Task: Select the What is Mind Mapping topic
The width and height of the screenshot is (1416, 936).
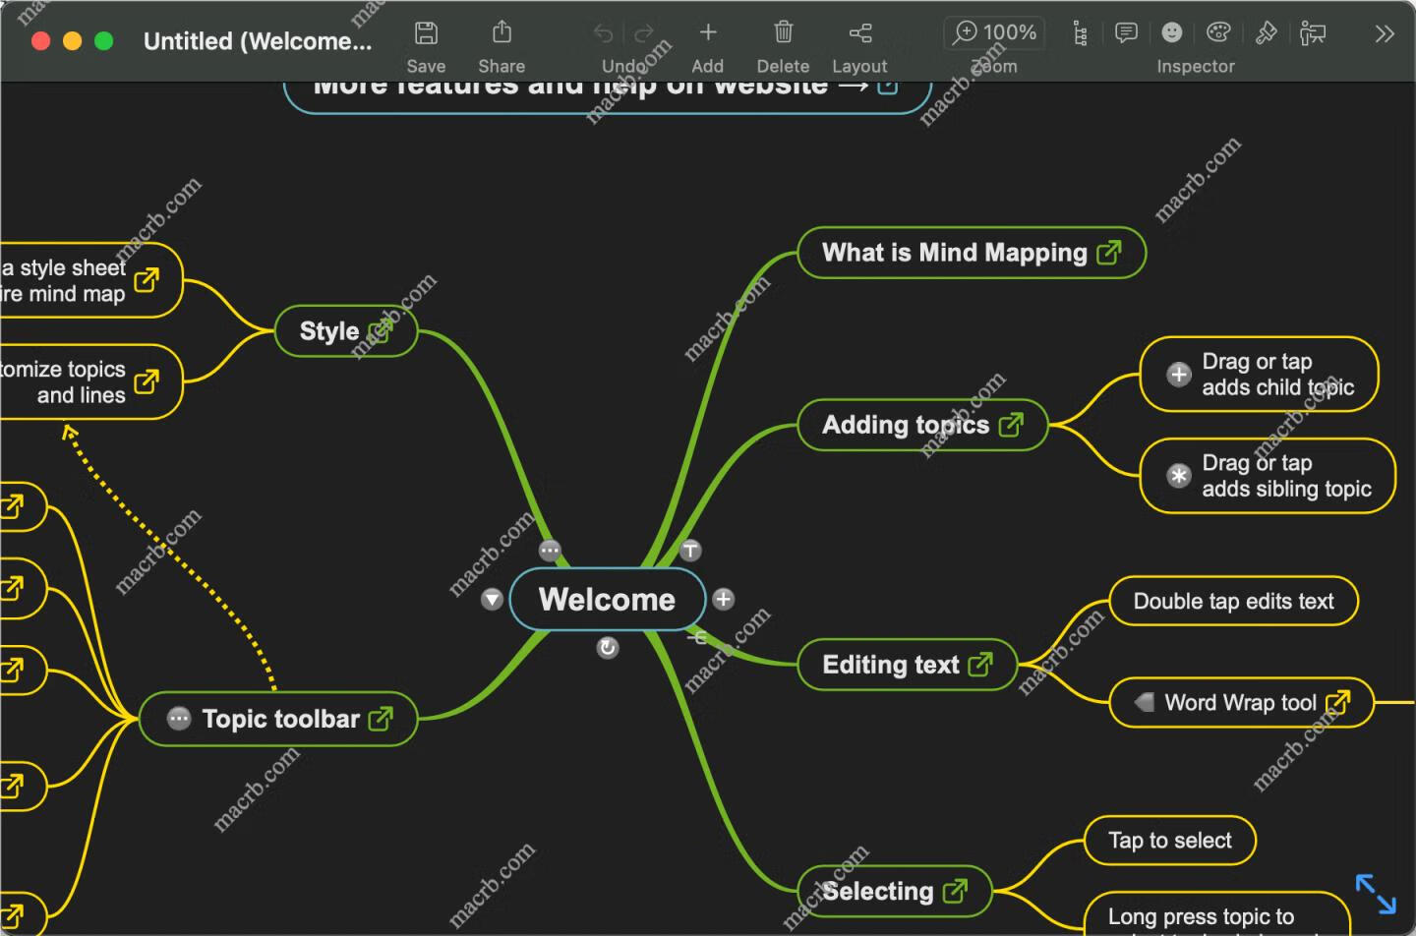Action: [x=972, y=253]
